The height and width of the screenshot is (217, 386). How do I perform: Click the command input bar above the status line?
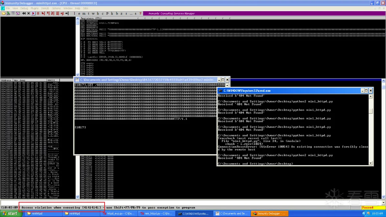tap(190, 203)
